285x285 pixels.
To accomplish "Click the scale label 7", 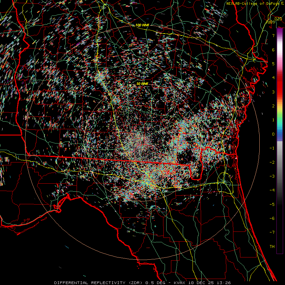I will [x=273, y=35].
